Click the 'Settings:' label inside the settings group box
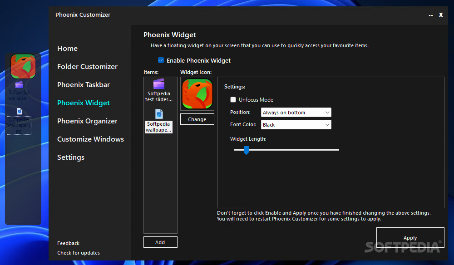Image resolution: width=454 pixels, height=265 pixels. pos(235,87)
